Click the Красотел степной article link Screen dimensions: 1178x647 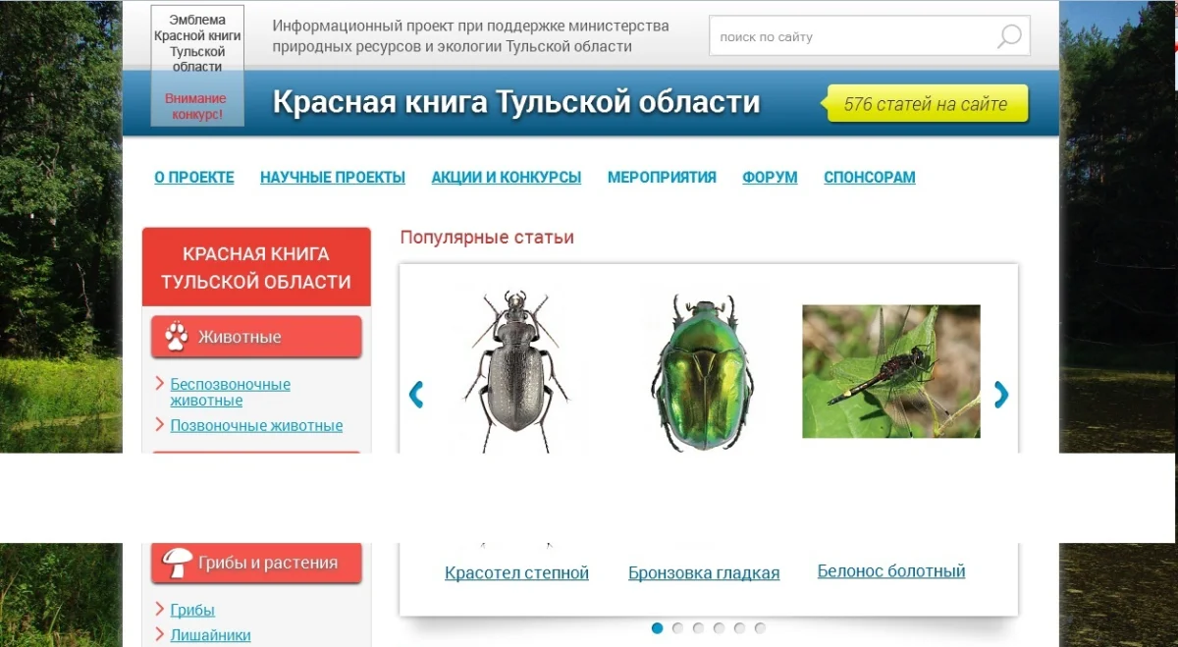(x=516, y=573)
